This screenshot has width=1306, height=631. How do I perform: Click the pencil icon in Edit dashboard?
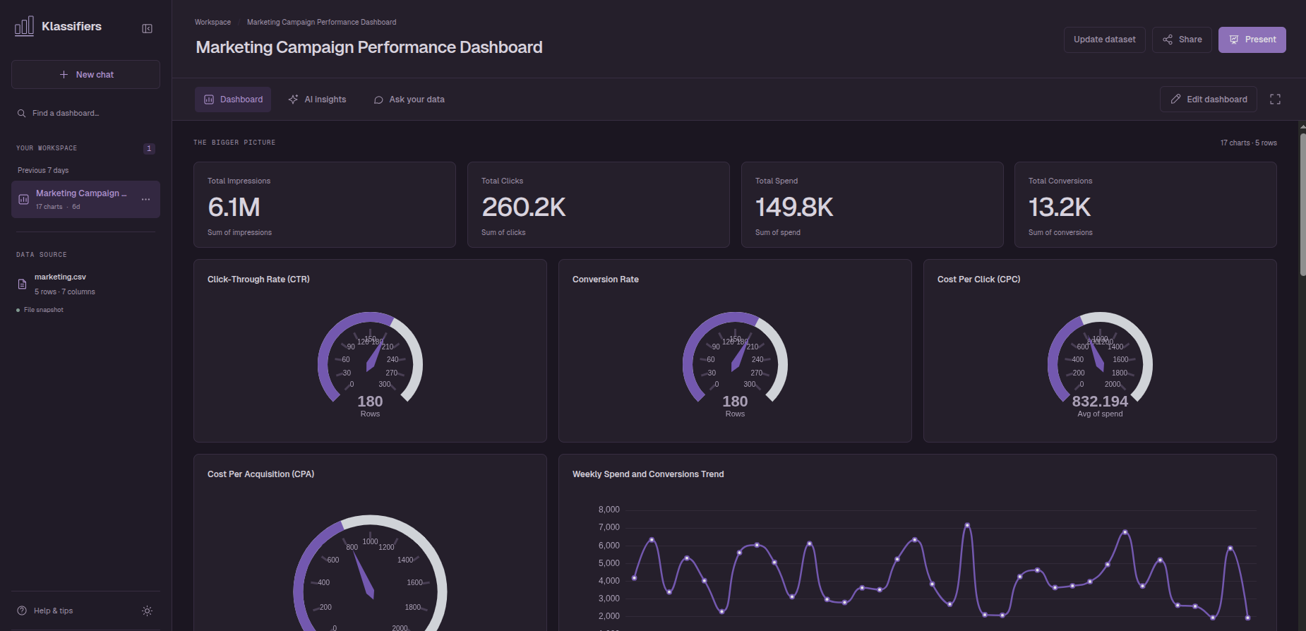1175,100
